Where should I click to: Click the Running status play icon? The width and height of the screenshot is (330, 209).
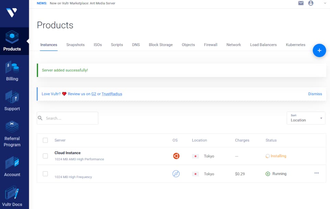(268, 174)
